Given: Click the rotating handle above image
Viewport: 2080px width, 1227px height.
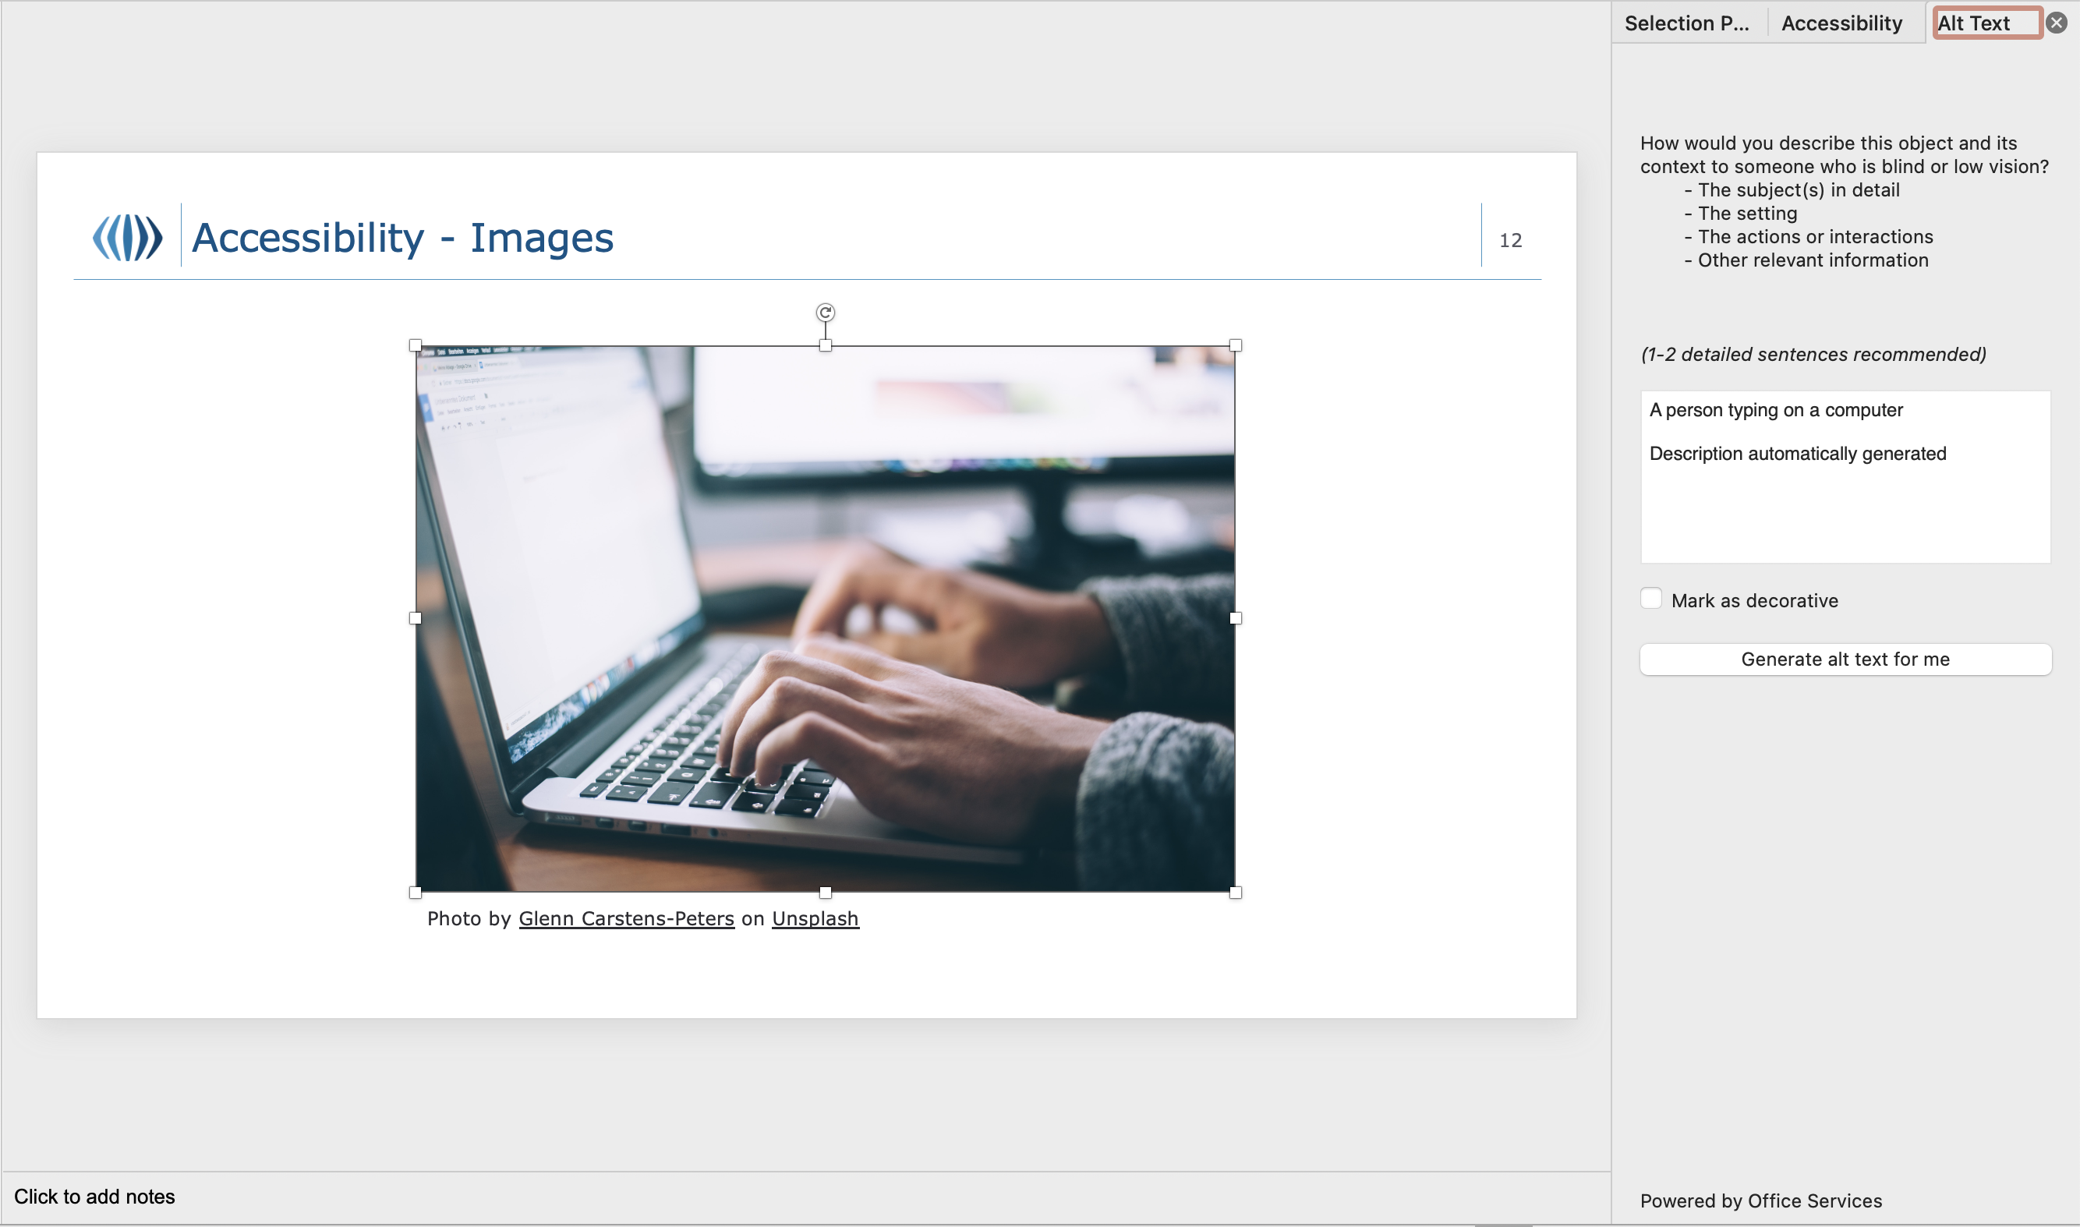Looking at the screenshot, I should [826, 311].
